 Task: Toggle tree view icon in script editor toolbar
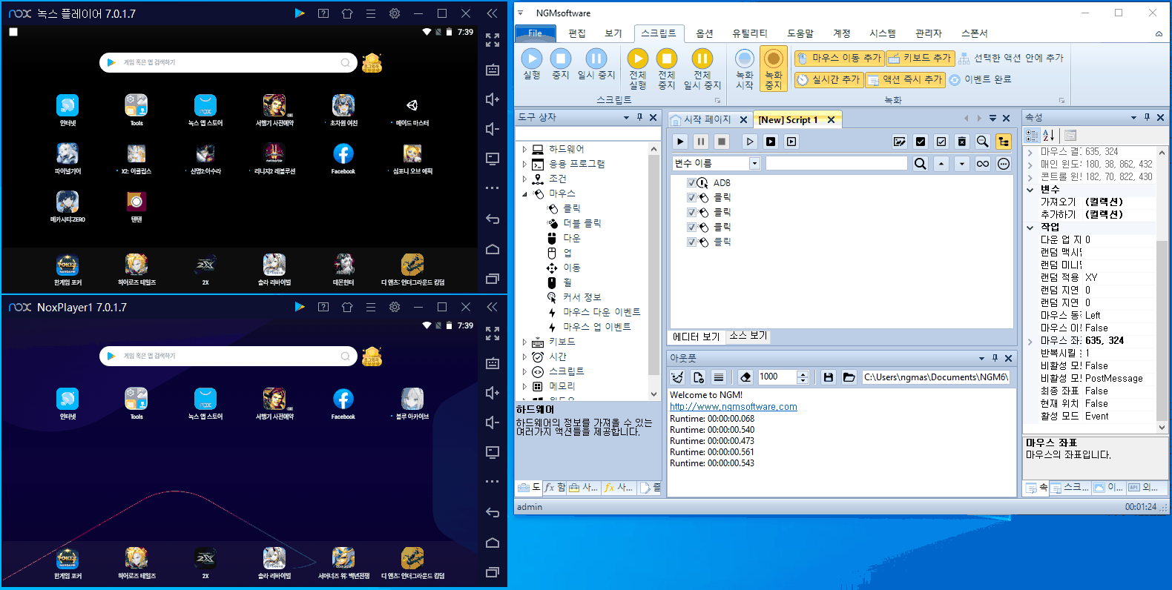pos(1004,142)
